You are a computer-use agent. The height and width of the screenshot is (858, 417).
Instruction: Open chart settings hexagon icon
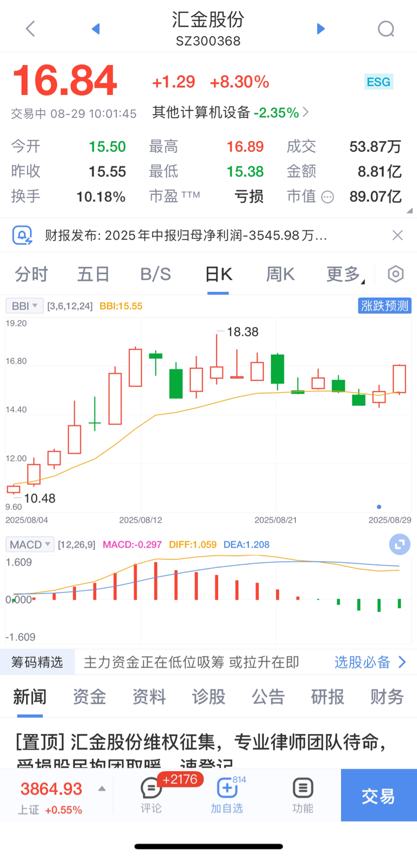396,274
